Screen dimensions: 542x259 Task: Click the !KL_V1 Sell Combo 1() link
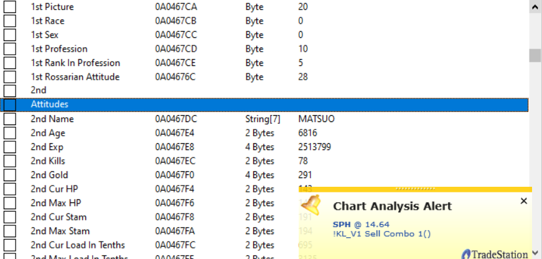coord(381,233)
